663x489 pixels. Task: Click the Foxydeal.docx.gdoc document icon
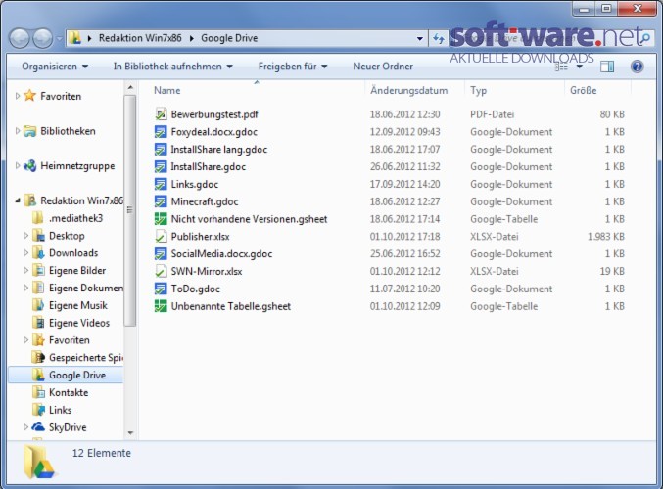(x=161, y=132)
